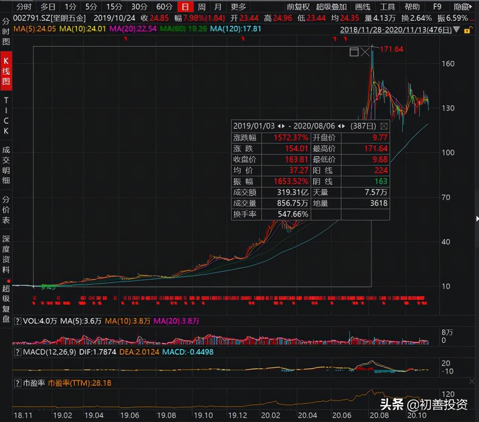Switch to the 周 weekly period tab
The image size is (479, 422).
point(202,7)
